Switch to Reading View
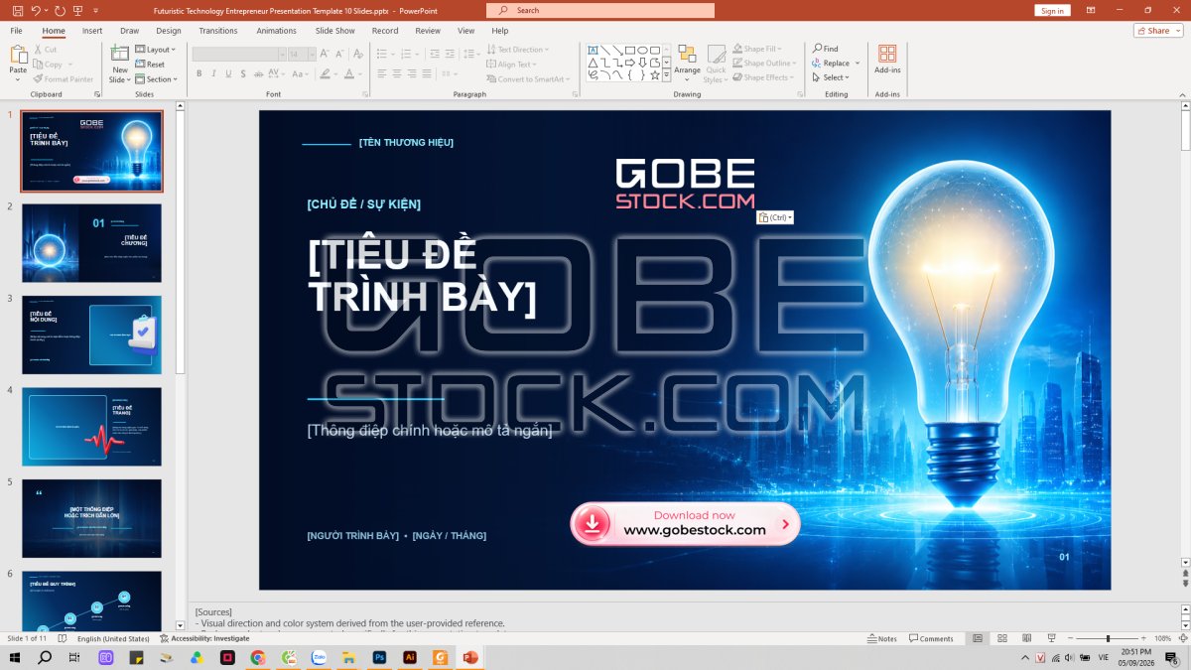 [1027, 638]
